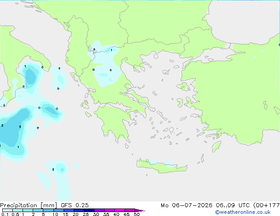Select the 25–30 mm legend color swatch
Image resolution: width=280 pixels, height=216 pixels.
[89, 210]
